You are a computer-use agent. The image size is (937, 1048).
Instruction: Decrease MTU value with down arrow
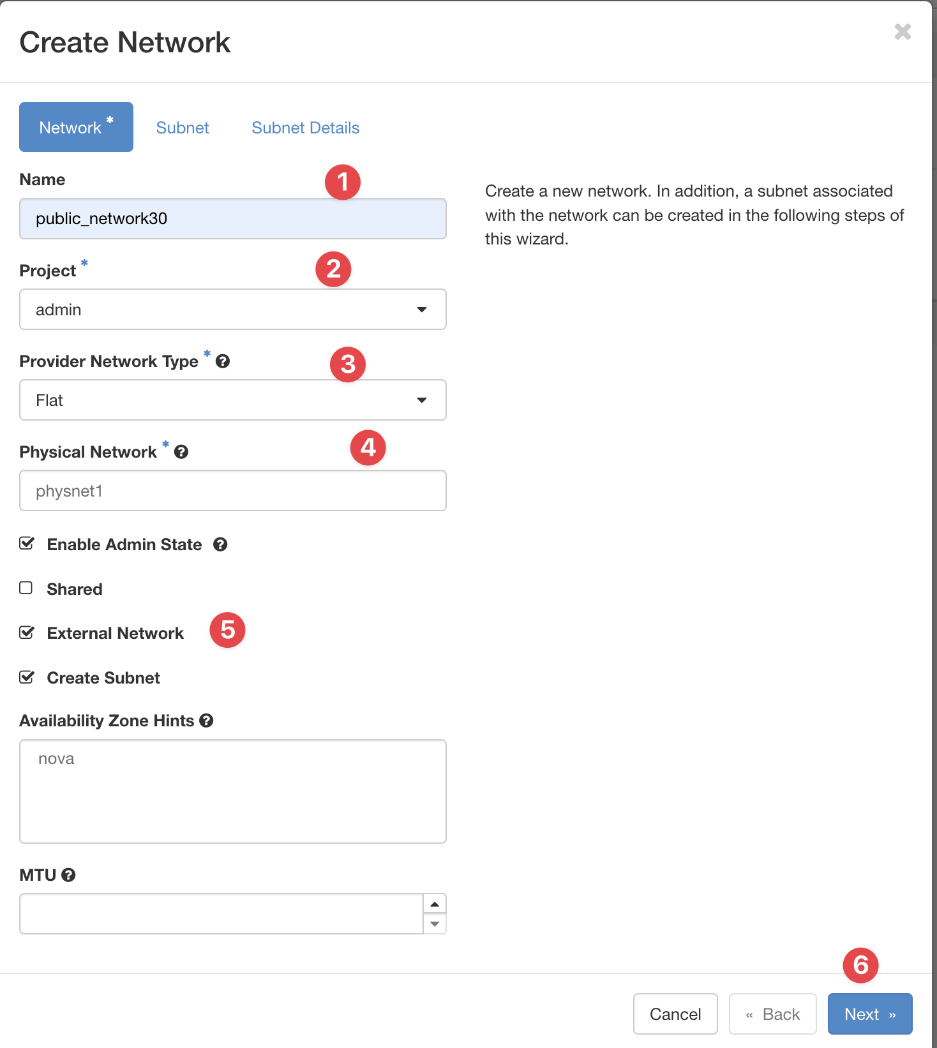(435, 924)
